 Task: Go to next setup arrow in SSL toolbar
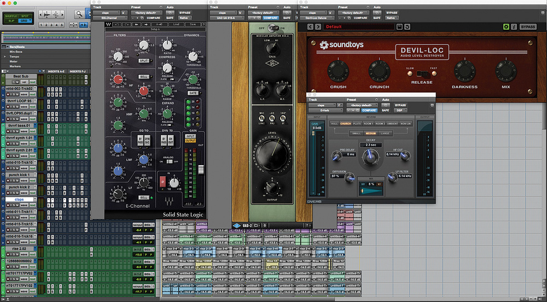coord(146,25)
